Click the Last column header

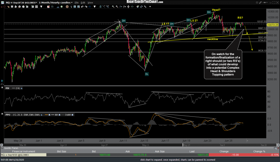tap(192, 152)
